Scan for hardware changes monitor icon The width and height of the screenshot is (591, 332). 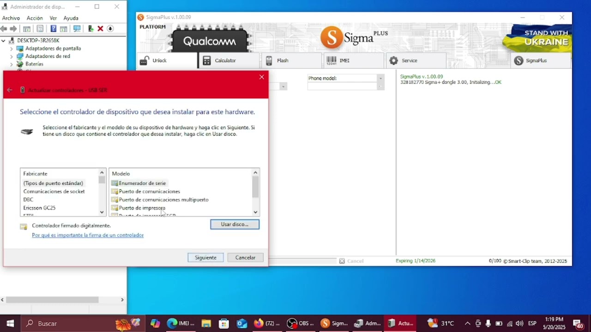77,29
